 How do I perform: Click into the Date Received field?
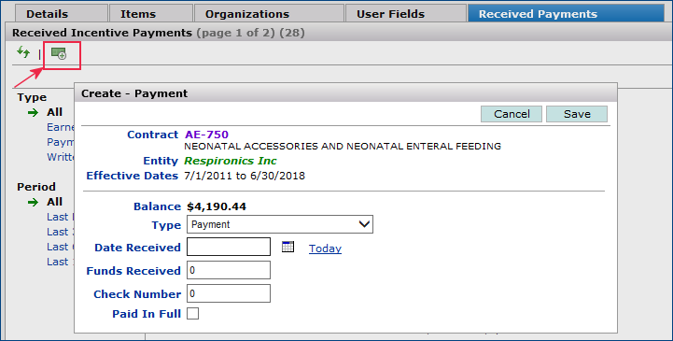(x=229, y=247)
